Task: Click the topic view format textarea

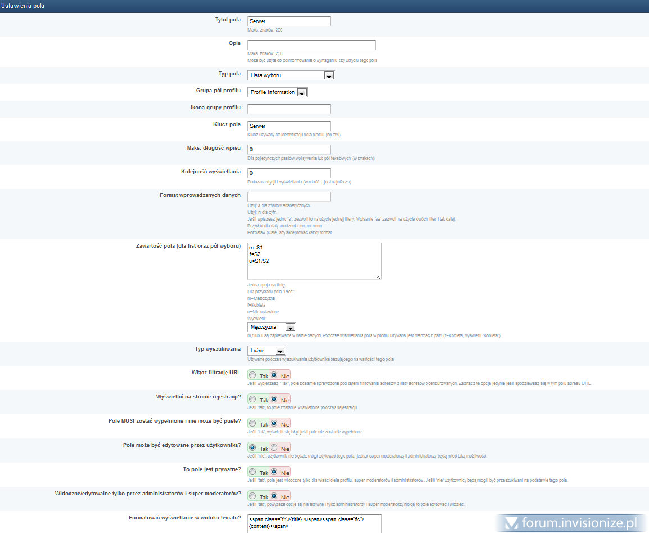Action: pos(314,523)
